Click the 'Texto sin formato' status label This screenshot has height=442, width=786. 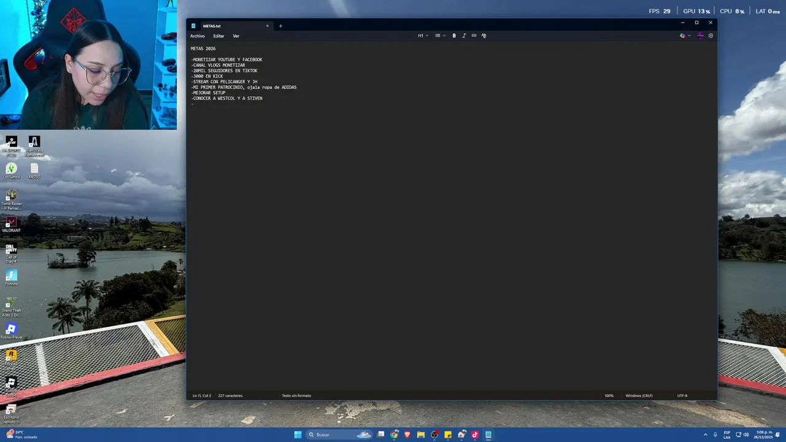(297, 395)
